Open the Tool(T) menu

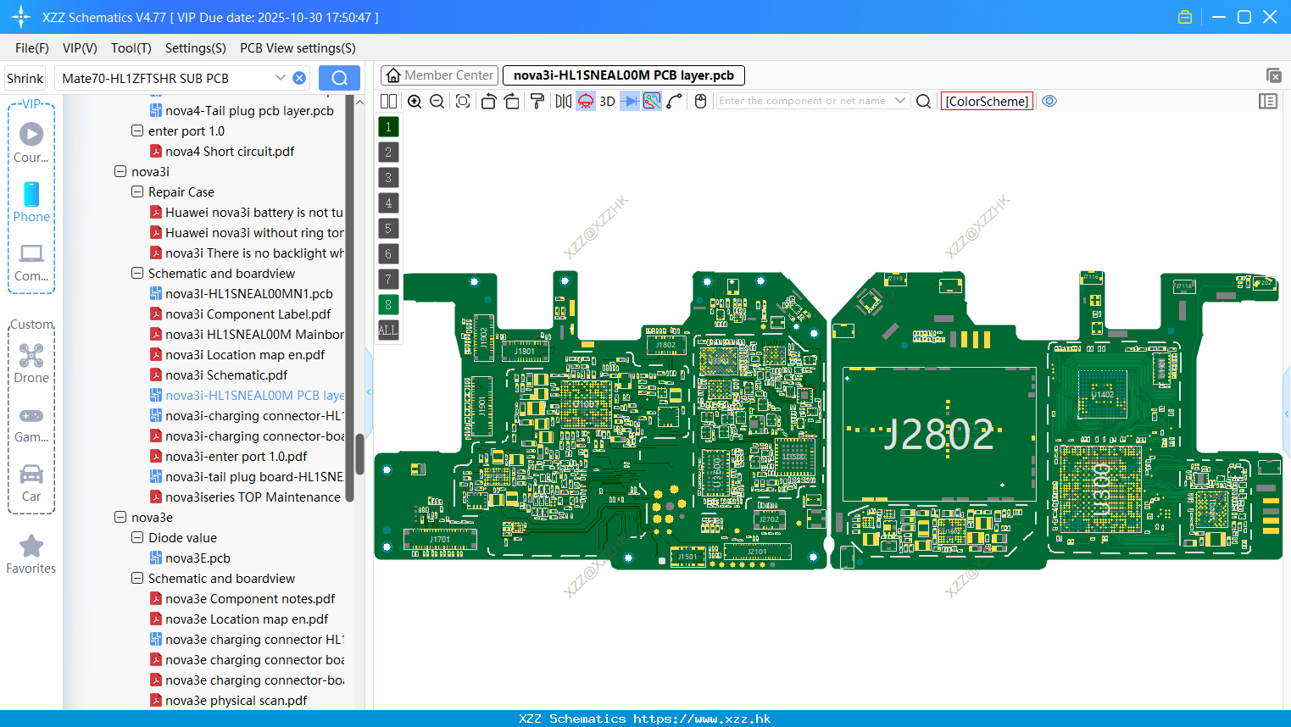pyautogui.click(x=131, y=48)
